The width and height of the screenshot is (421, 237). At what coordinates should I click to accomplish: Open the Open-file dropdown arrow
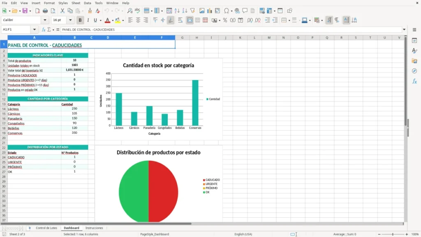click(20, 11)
